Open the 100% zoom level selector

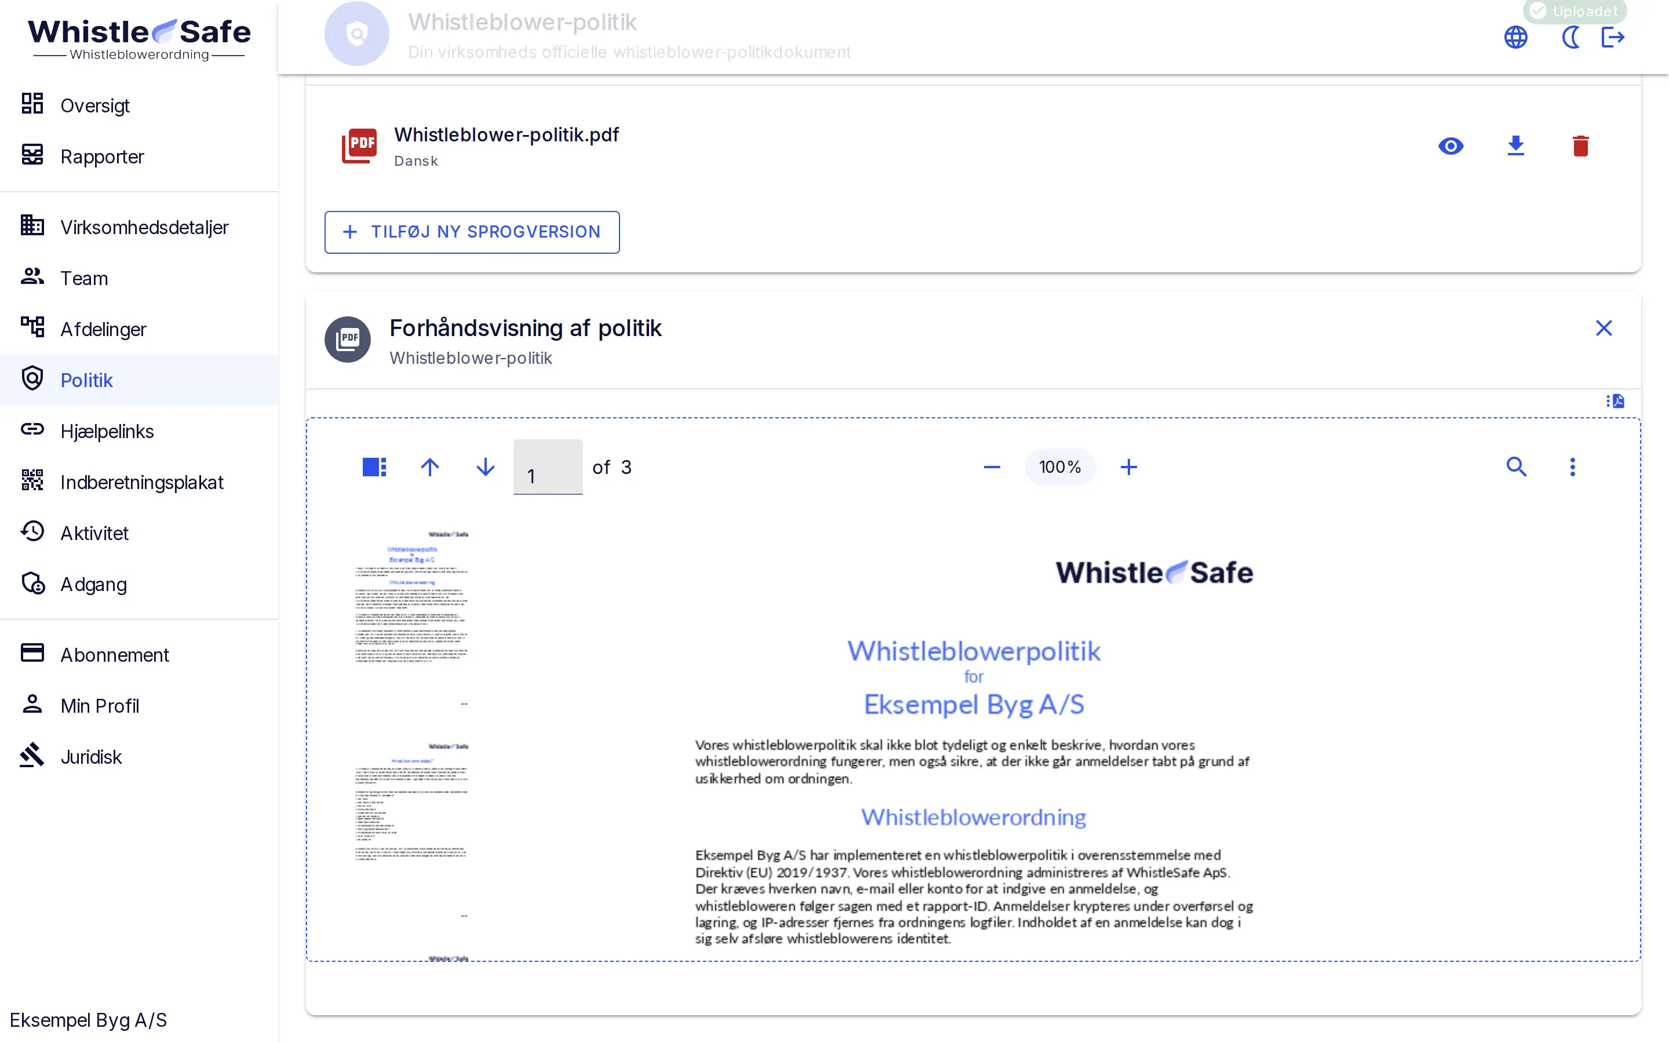[1060, 467]
